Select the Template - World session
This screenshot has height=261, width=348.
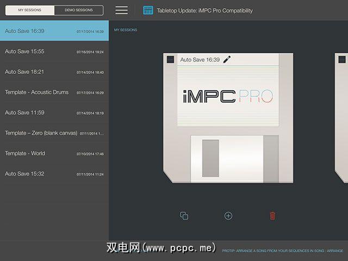coord(54,153)
